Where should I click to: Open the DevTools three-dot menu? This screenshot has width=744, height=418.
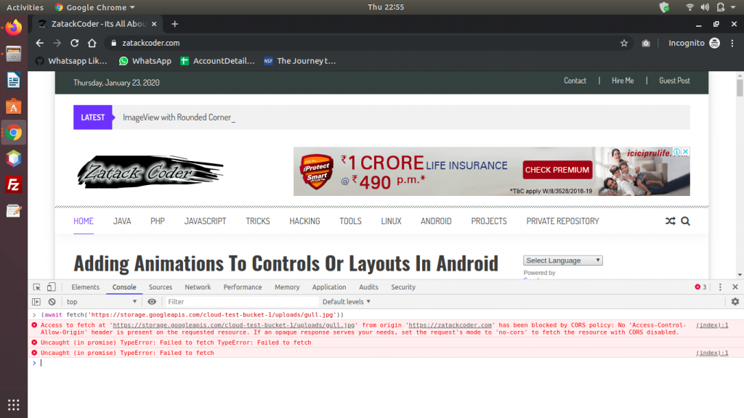[720, 287]
